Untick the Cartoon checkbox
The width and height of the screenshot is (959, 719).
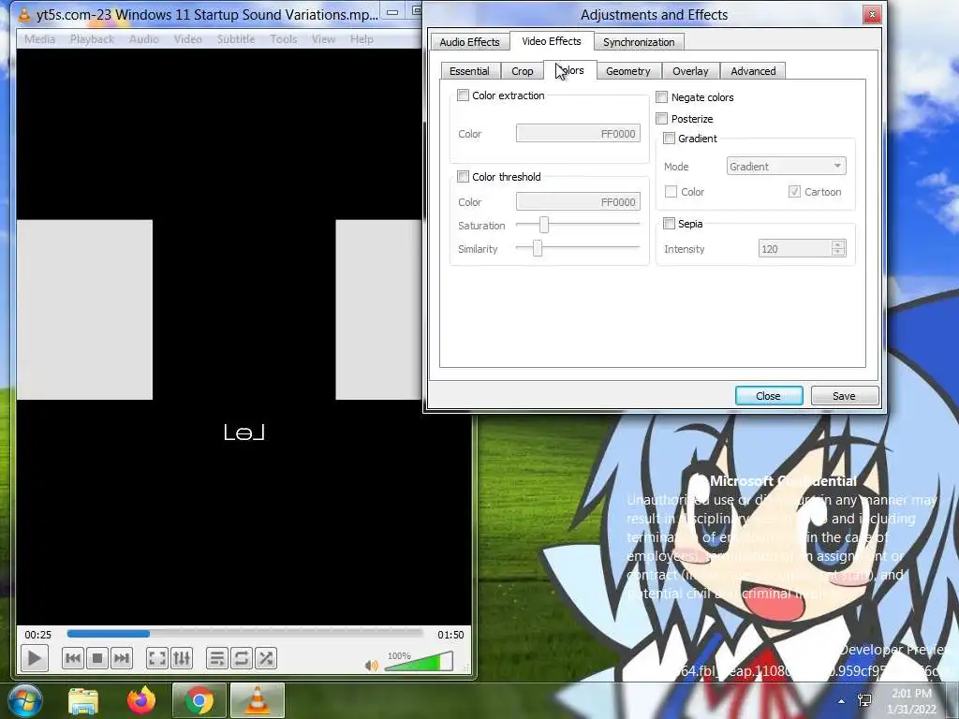794,192
